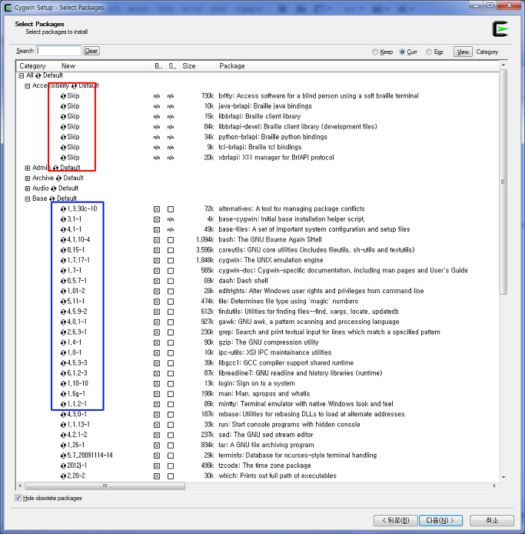The height and width of the screenshot is (534, 525).
Task: Cancel setup with the 취소 button
Action: click(x=492, y=520)
